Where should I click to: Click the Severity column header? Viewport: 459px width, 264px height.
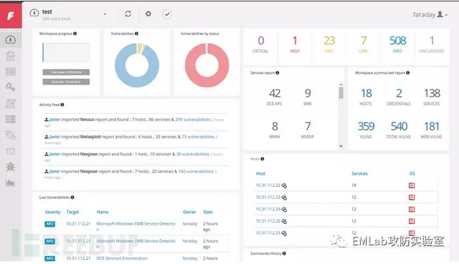tap(52, 212)
